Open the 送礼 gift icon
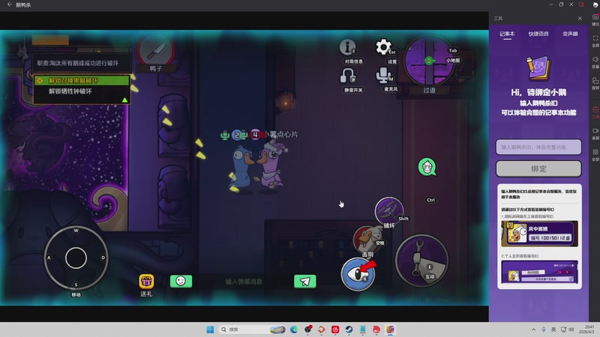 coord(146,282)
